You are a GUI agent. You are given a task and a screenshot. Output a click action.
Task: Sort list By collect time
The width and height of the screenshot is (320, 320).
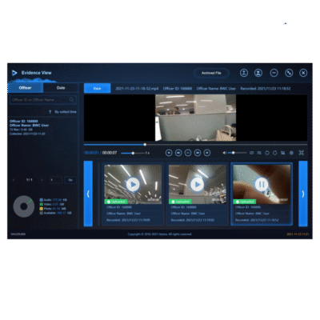(66, 112)
